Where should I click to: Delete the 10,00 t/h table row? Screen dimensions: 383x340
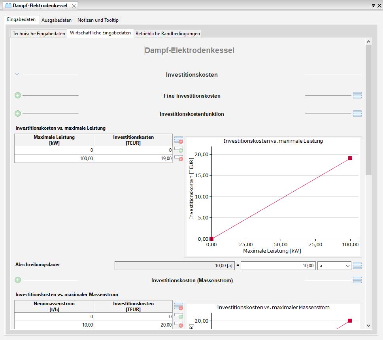click(x=179, y=325)
